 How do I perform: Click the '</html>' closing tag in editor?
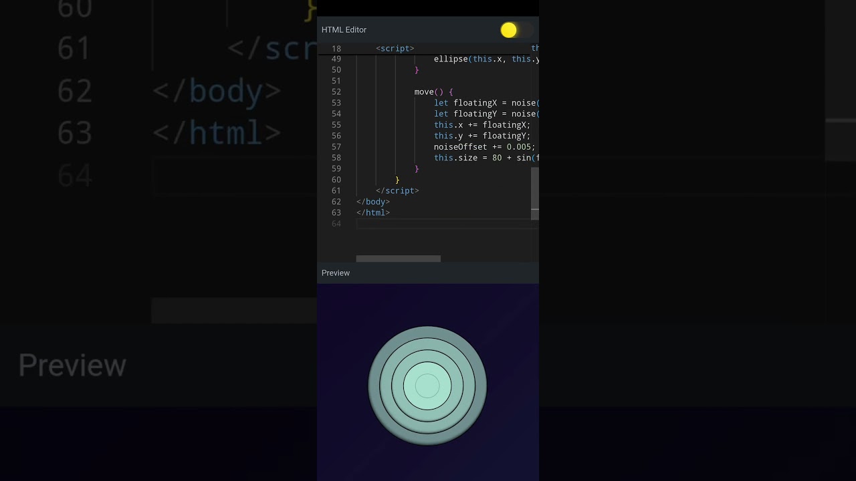pos(373,213)
